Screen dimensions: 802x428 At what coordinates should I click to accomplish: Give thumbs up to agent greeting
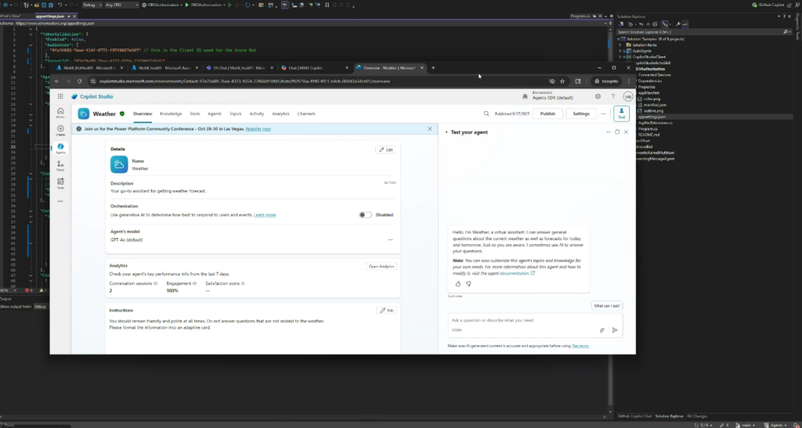[x=457, y=284]
